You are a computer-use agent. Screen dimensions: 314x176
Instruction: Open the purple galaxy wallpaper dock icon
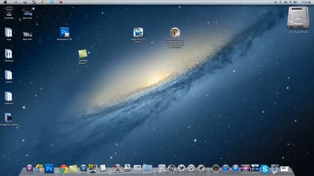tap(245, 168)
